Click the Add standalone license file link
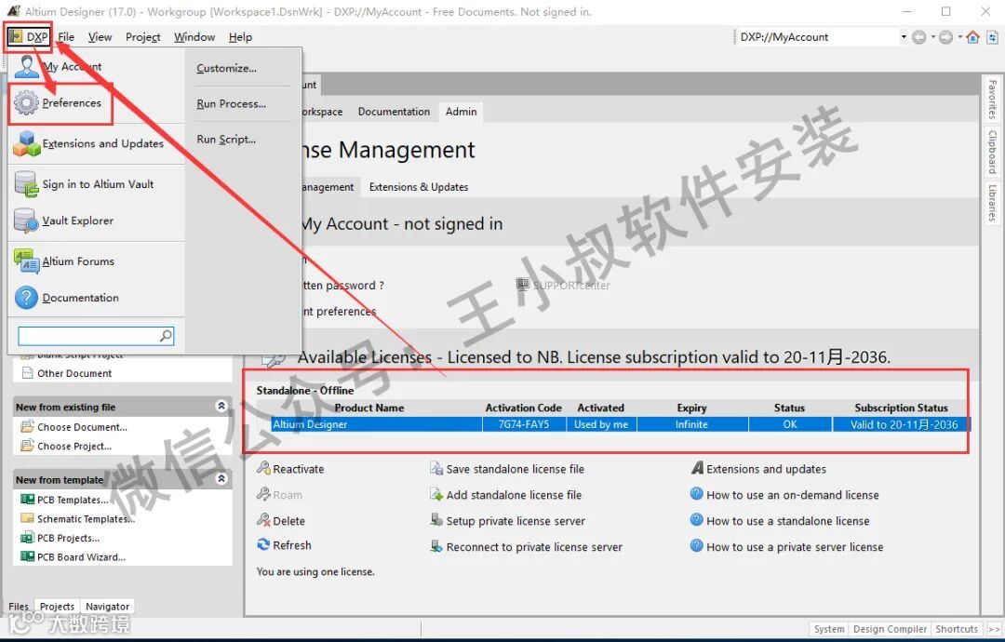The height and width of the screenshot is (642, 1005). pos(514,495)
